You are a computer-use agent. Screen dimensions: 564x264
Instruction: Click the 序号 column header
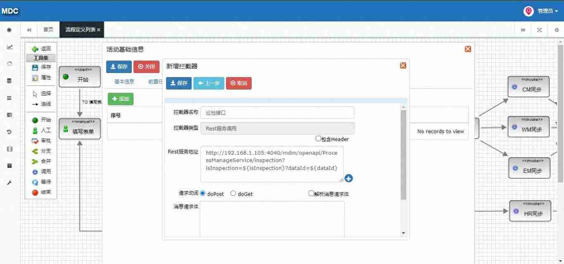click(x=116, y=115)
